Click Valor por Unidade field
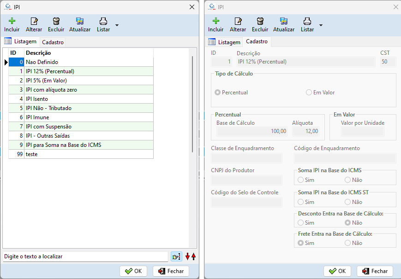This screenshot has width=401, height=279. tap(363, 132)
